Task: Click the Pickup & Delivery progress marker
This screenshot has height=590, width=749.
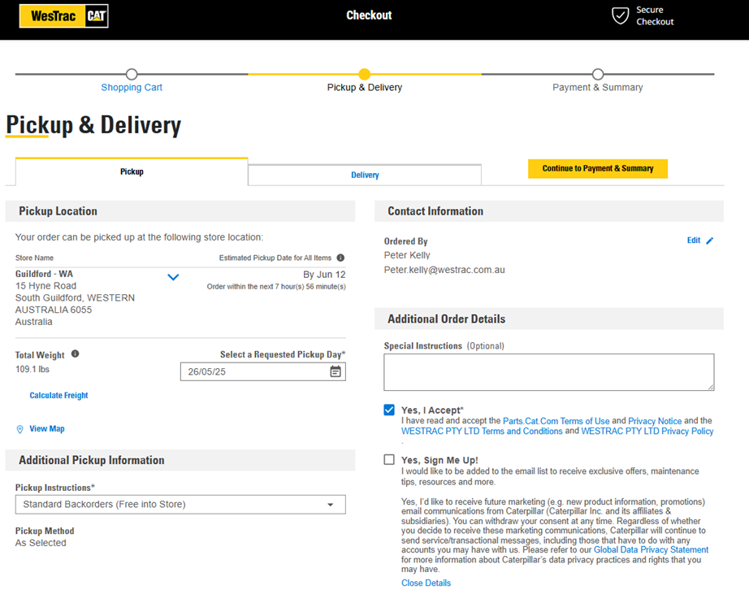Action: click(x=365, y=74)
